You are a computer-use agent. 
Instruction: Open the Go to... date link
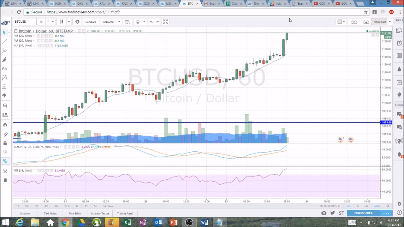pyautogui.click(x=108, y=206)
